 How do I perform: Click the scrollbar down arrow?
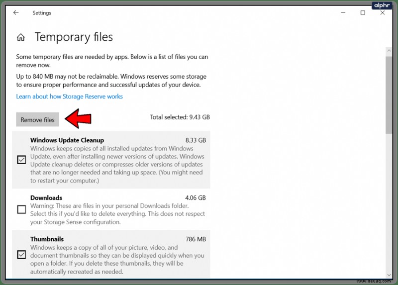click(389, 275)
